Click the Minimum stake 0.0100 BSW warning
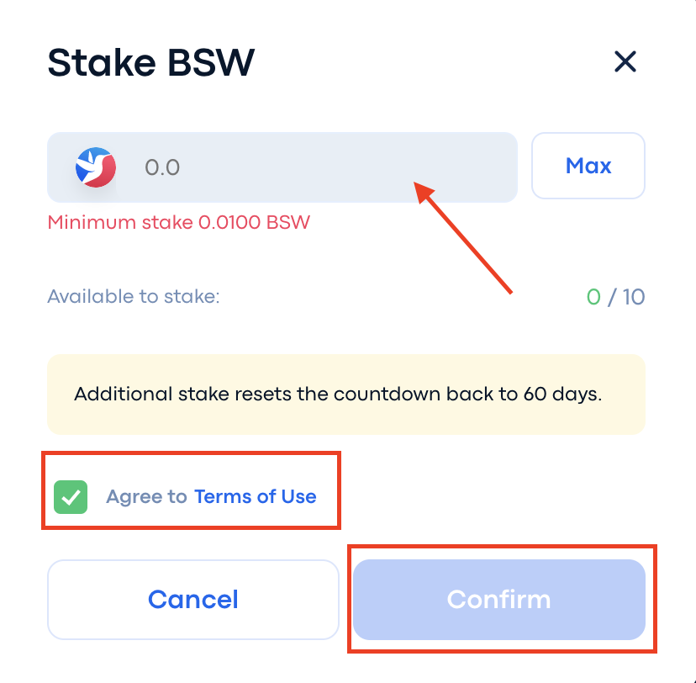The image size is (696, 683). point(178,223)
